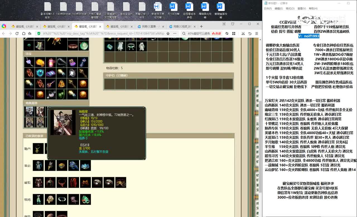Open the 组号零成本养号 desktop document

(189, 11)
